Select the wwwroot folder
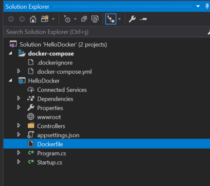The height and width of the screenshot is (186, 210). click(49, 117)
